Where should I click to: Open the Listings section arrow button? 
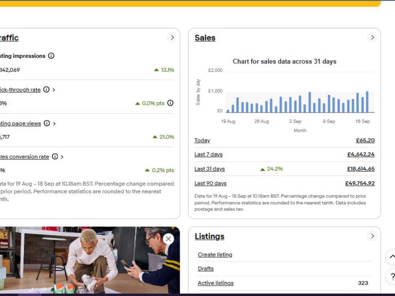[372, 236]
